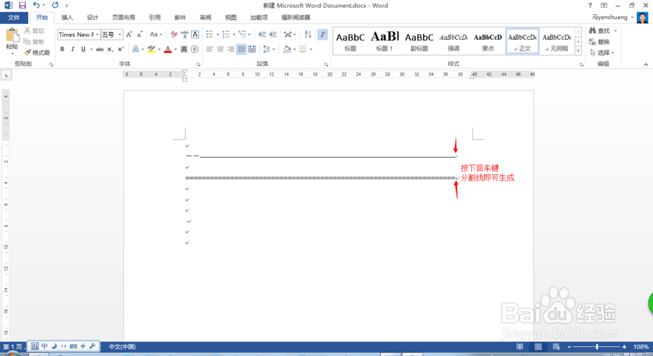
Task: Open the font name dropdown
Action: [x=97, y=35]
